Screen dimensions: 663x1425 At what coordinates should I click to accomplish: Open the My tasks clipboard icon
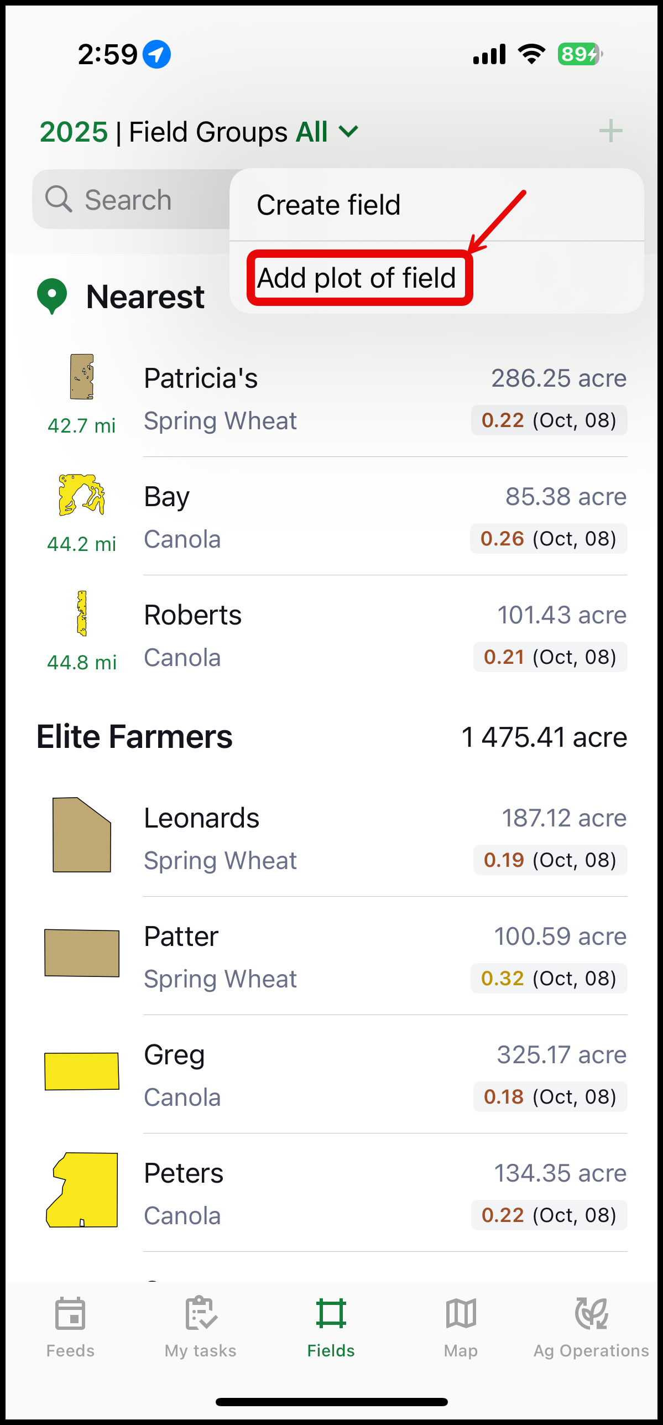pos(200,1314)
